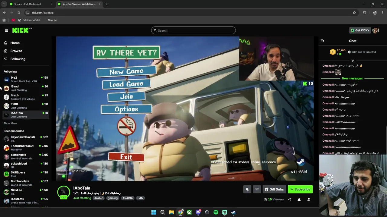Click the E4N tag

(140, 198)
